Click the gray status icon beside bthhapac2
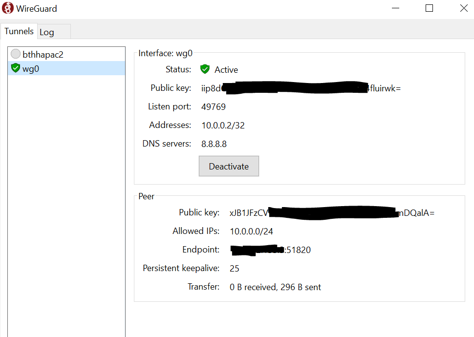 [x=16, y=54]
